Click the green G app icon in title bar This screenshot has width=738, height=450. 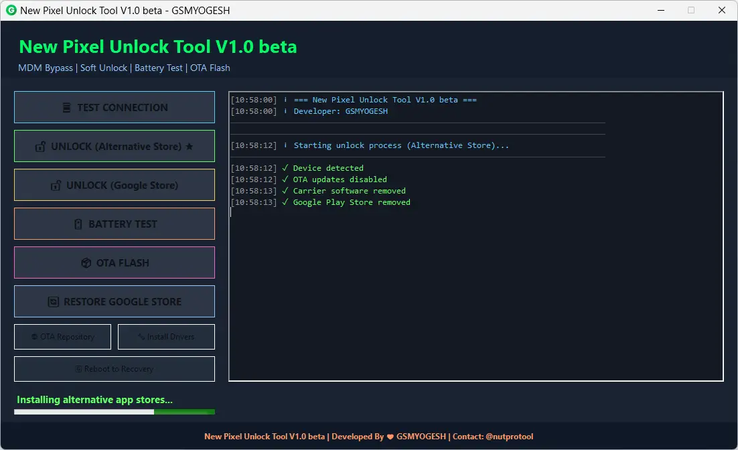point(11,11)
